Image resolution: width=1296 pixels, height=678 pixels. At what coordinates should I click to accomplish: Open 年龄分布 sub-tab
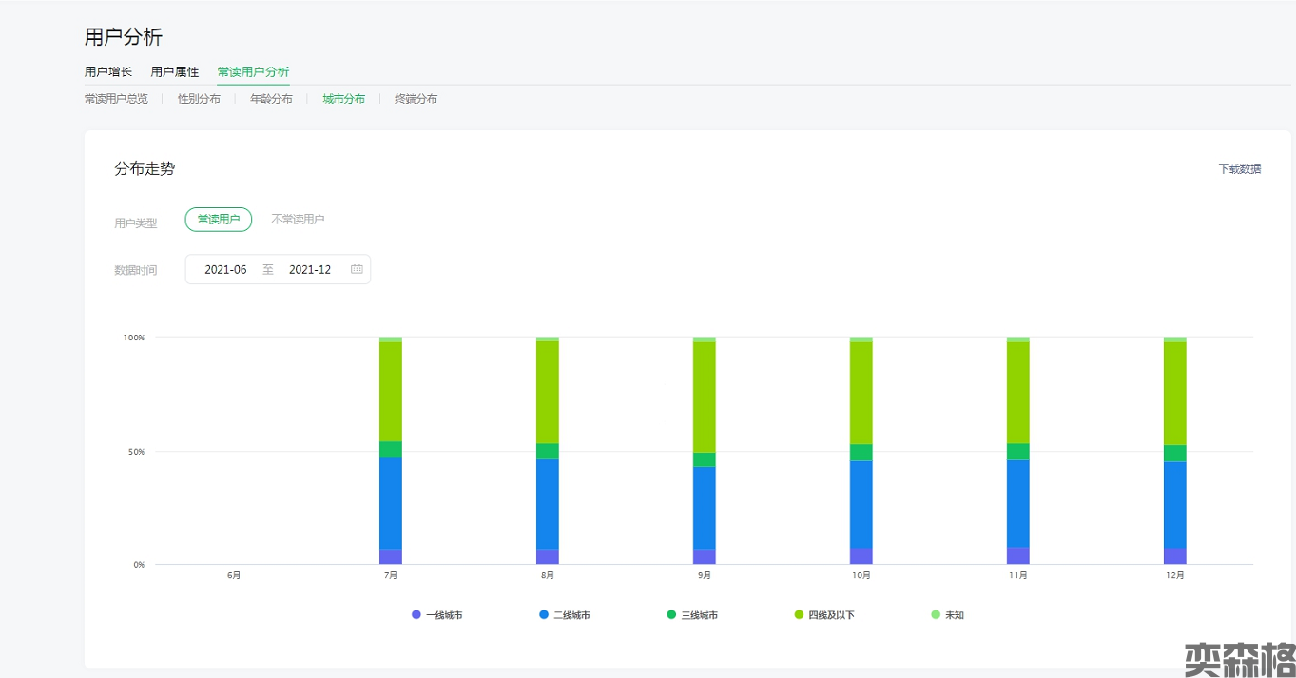[x=271, y=99]
